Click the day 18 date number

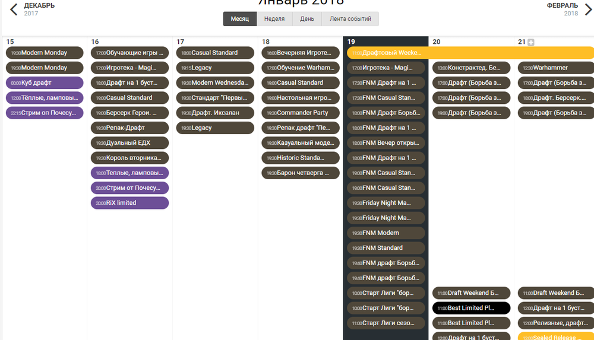pos(266,42)
